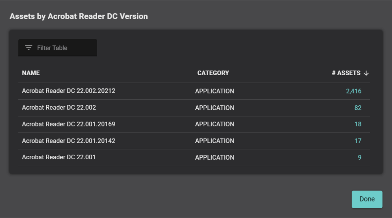Screen dimensions: 392x218
Task: Click the descending sort arrow beside # ASSETS
Action: tap(366, 73)
